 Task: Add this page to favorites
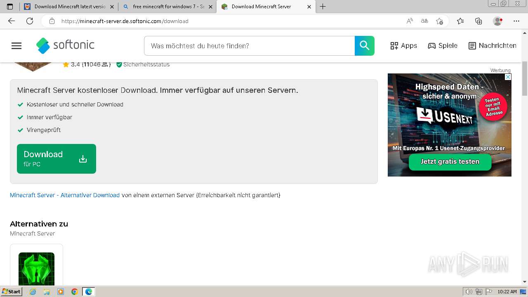439,21
